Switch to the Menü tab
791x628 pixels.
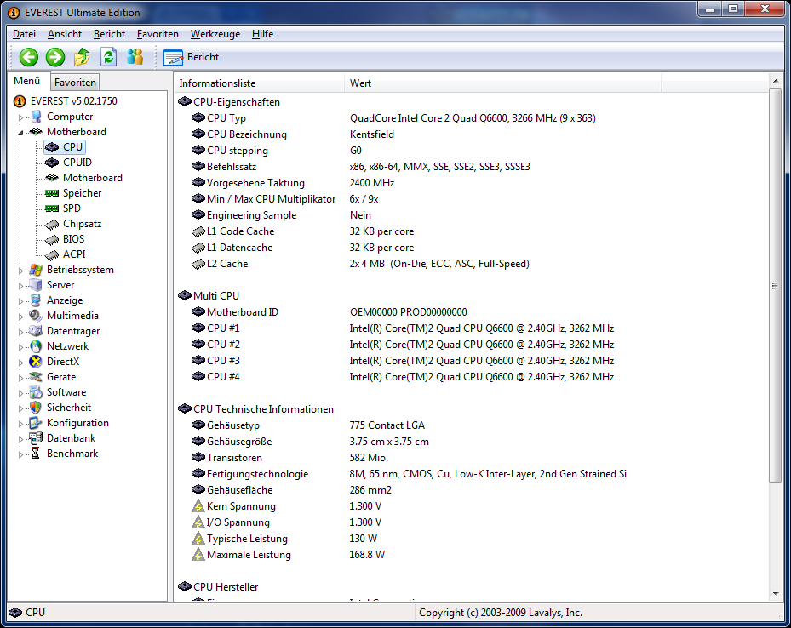27,81
